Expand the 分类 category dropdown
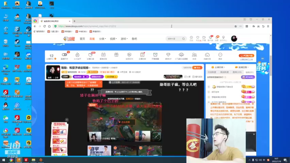290x163 pixels. (102, 39)
